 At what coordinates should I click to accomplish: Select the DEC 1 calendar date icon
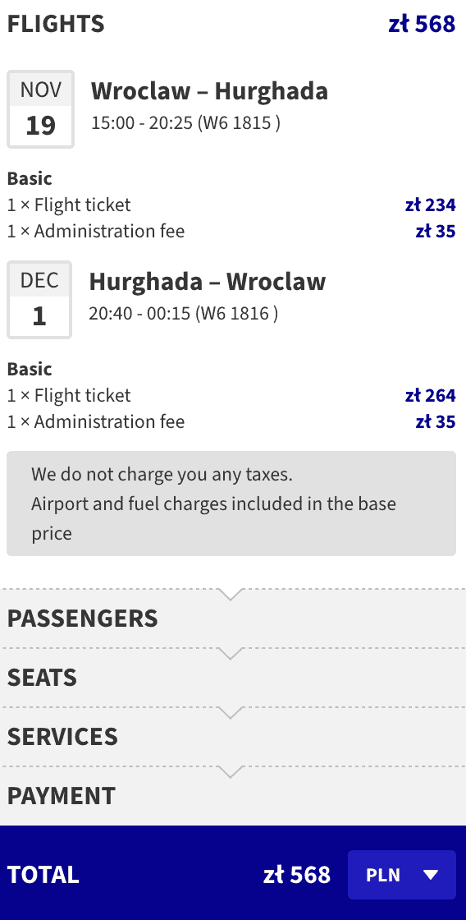tap(39, 300)
